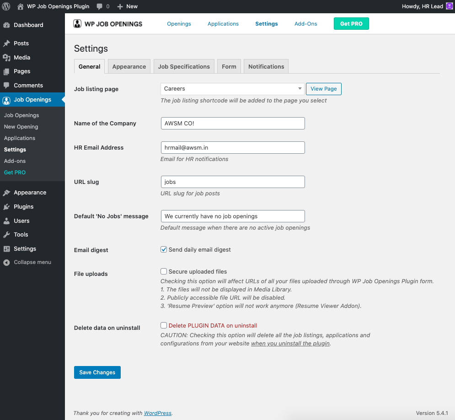The width and height of the screenshot is (455, 420).
Task: Click the Dashboard gauge icon
Action: click(6, 25)
